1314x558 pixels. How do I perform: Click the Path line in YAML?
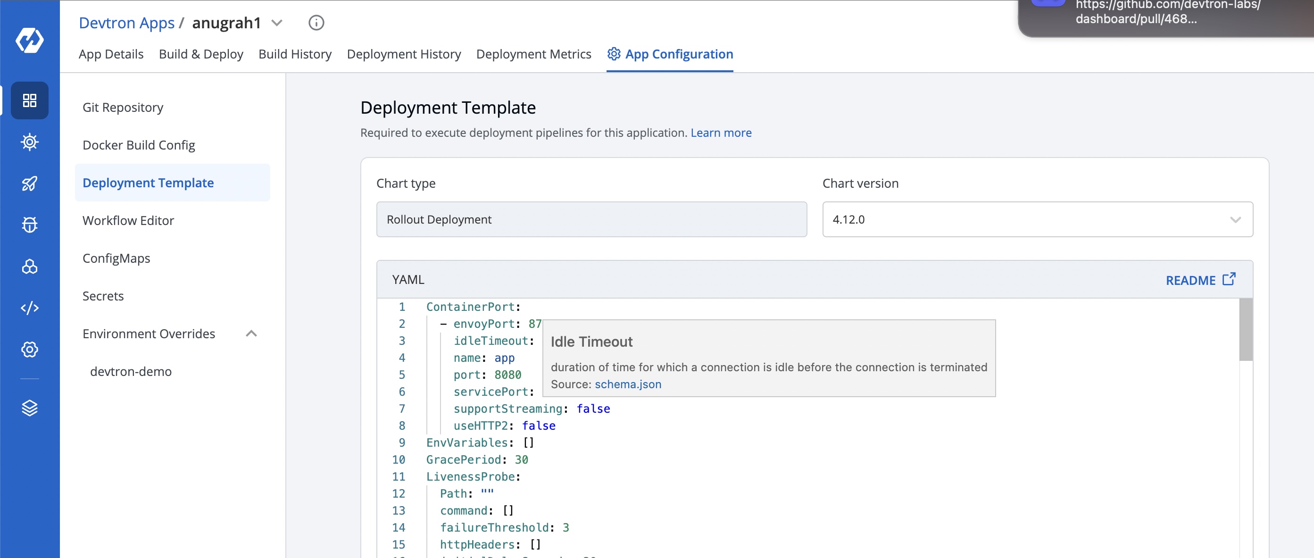(x=467, y=494)
